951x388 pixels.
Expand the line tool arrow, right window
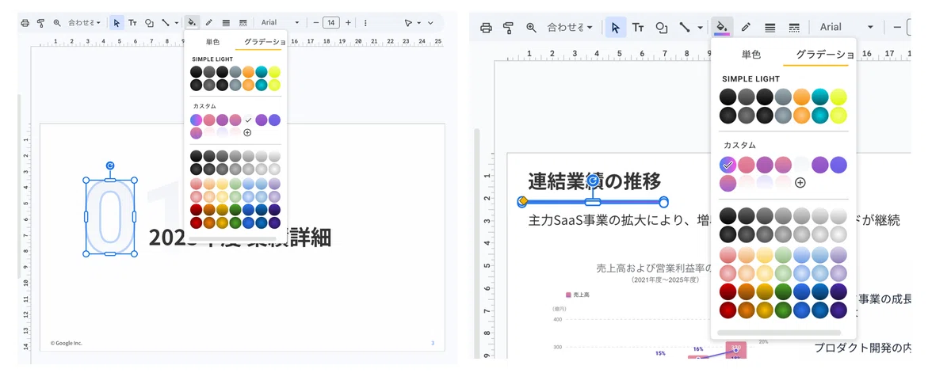(x=700, y=27)
